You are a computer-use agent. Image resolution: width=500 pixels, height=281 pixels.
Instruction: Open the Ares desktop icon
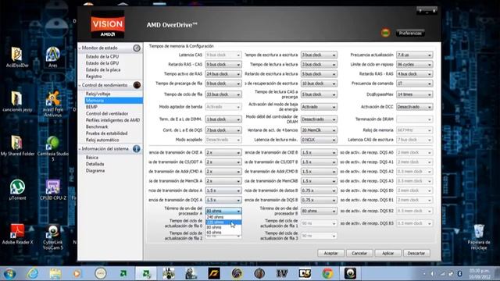pyautogui.click(x=52, y=57)
